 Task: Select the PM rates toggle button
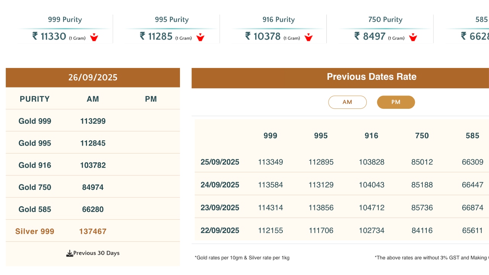tap(396, 102)
